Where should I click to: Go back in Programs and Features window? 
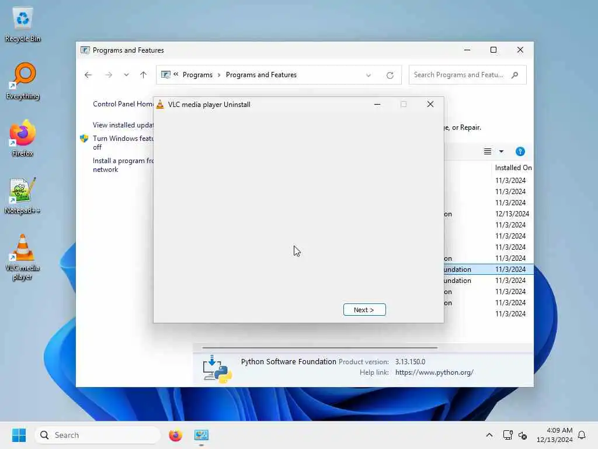88,75
